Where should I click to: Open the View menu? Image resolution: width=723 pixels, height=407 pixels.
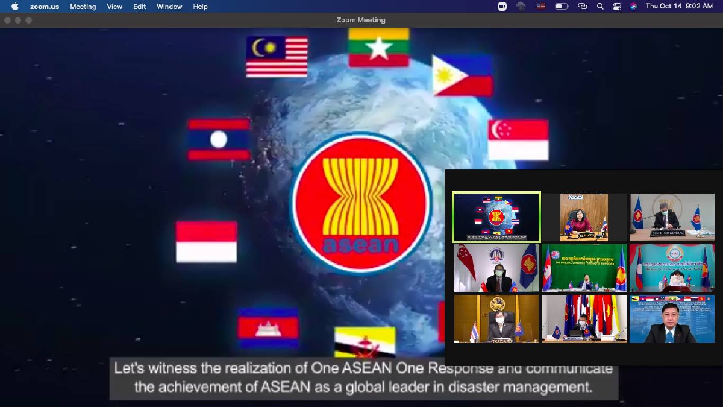pyautogui.click(x=114, y=6)
